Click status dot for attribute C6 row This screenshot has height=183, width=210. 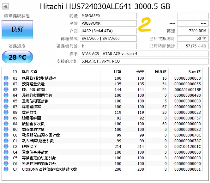6,163
